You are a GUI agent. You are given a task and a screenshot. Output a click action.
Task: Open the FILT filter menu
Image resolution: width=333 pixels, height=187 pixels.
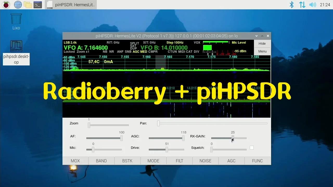click(179, 161)
